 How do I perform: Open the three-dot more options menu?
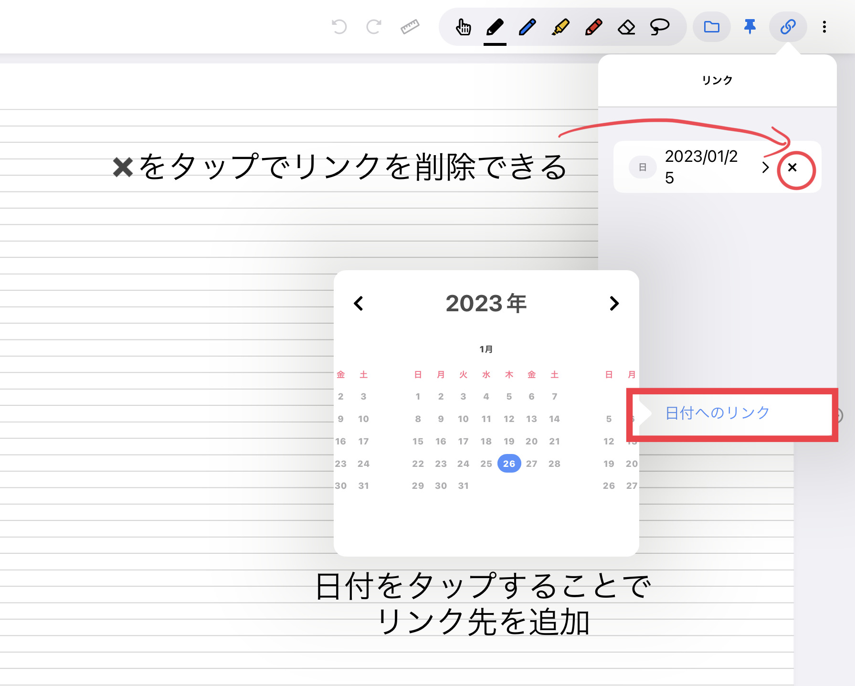click(823, 27)
